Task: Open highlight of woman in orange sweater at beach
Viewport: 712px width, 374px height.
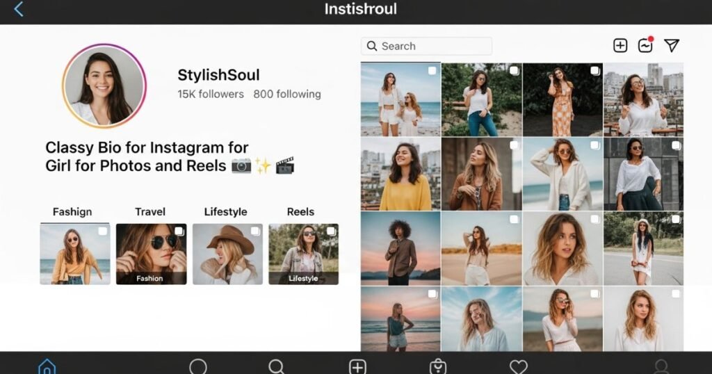Action: pyautogui.click(x=75, y=254)
